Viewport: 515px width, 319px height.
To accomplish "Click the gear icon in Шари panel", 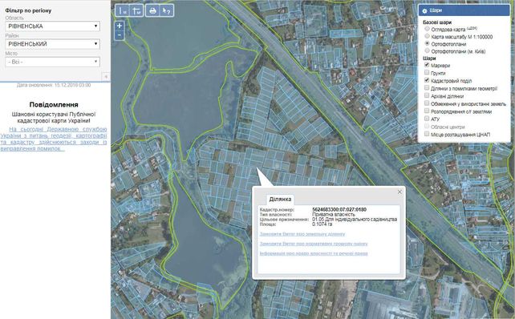I will pos(424,11).
